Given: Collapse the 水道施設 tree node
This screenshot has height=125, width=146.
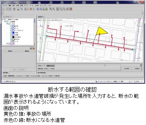Looking at the screenshot, I should (5, 22).
